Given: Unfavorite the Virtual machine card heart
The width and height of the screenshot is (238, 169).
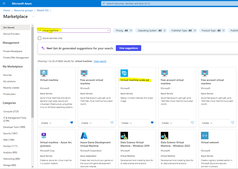Looking at the screenshot, I should (x=72, y=123).
